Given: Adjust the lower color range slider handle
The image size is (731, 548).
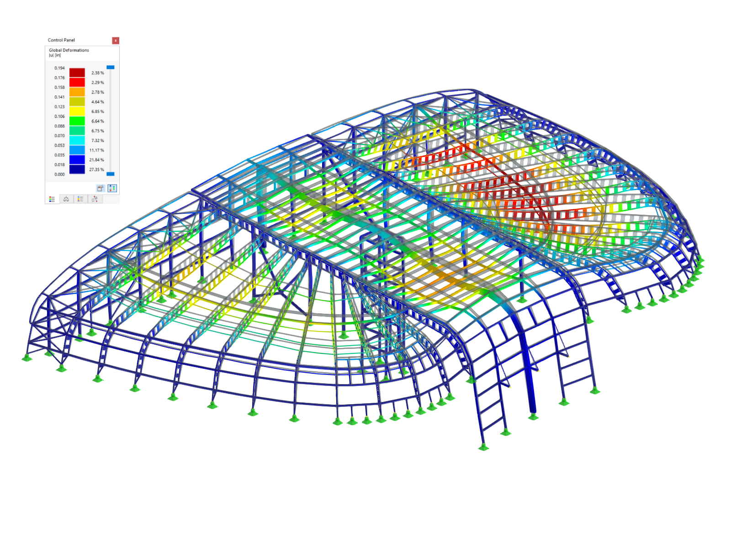Looking at the screenshot, I should (110, 174).
